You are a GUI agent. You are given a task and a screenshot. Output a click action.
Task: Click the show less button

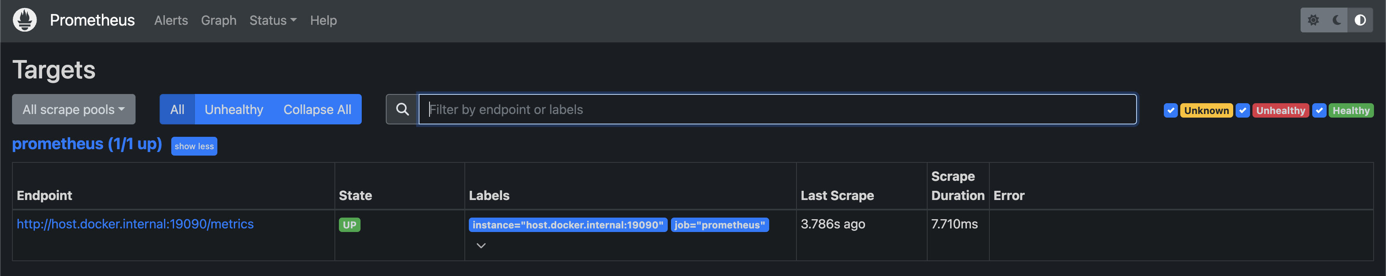point(194,146)
